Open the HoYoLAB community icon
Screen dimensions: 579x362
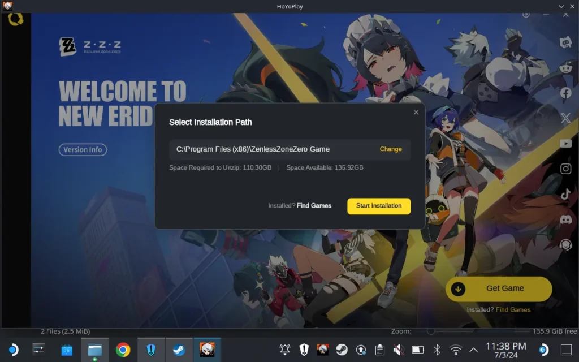tap(565, 42)
